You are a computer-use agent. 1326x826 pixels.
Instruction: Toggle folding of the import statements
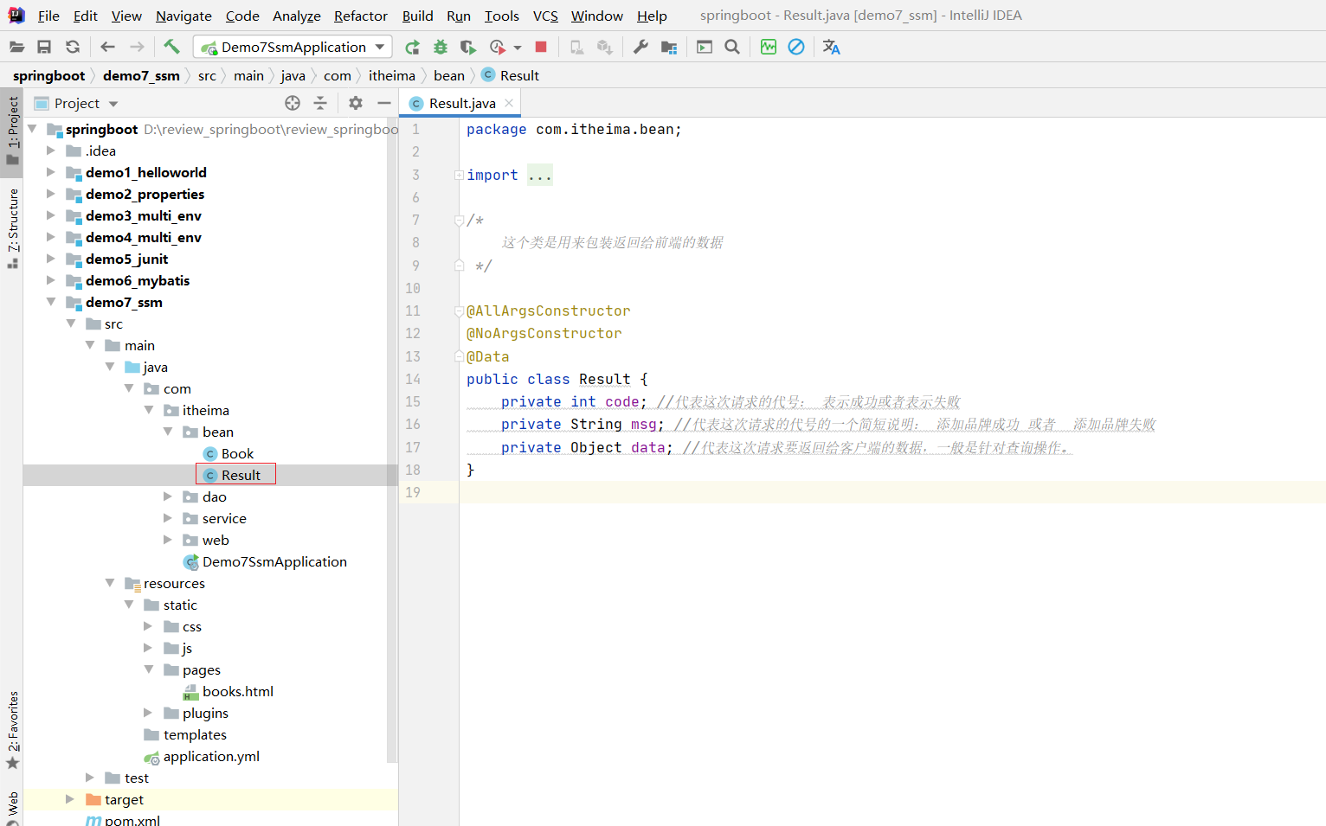coord(459,175)
